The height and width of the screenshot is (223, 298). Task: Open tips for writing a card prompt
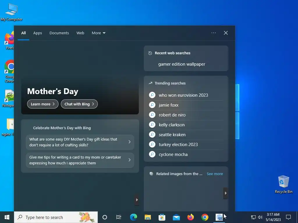[x=80, y=160]
